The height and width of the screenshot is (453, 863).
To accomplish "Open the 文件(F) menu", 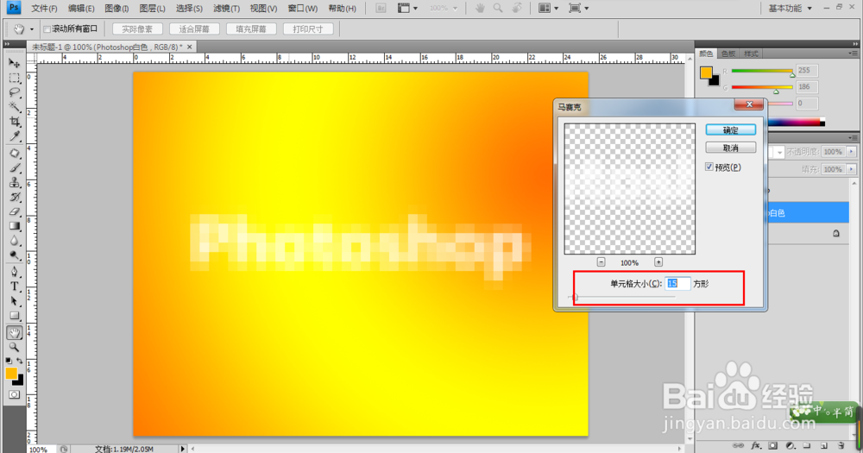I will pyautogui.click(x=44, y=9).
